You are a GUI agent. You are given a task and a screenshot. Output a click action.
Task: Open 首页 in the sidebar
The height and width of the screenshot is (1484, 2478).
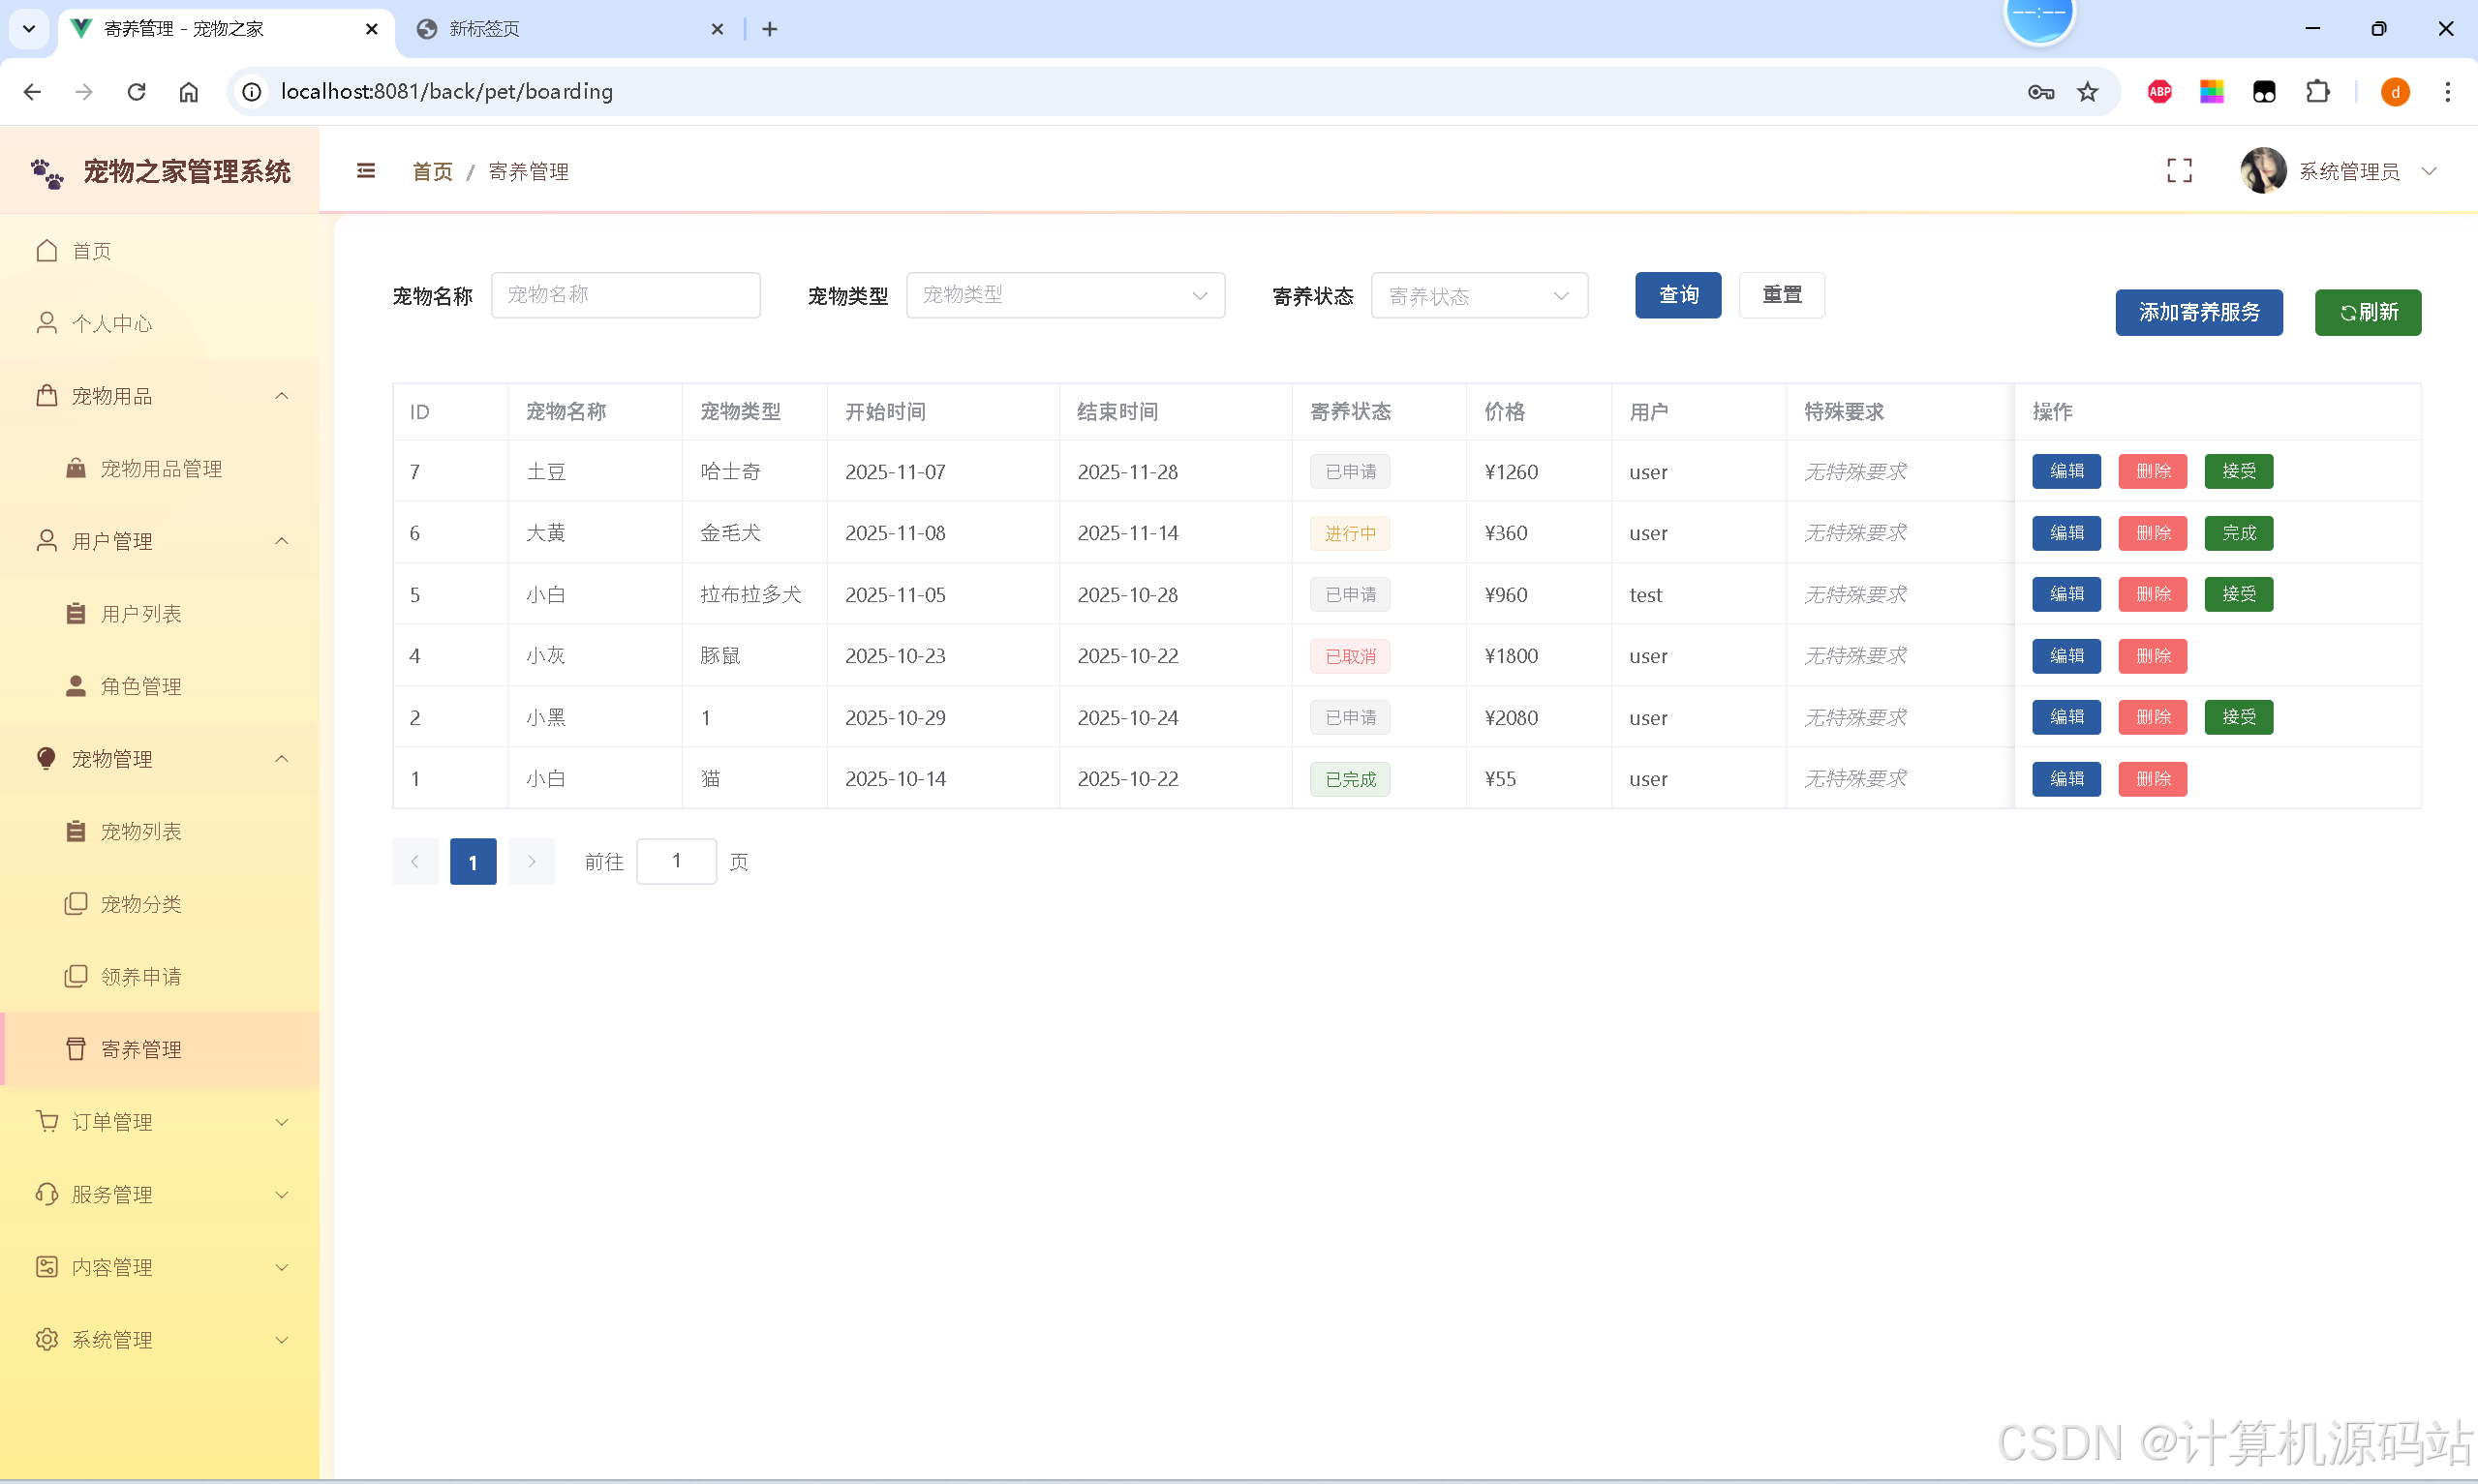click(160, 251)
